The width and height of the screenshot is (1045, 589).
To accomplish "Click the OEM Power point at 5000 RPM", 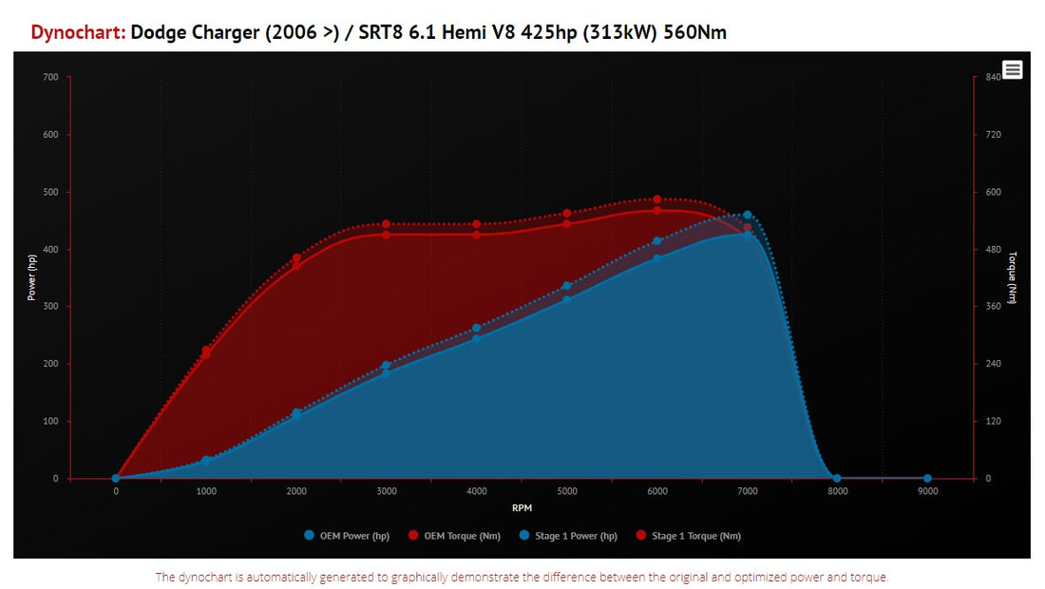I will (567, 300).
